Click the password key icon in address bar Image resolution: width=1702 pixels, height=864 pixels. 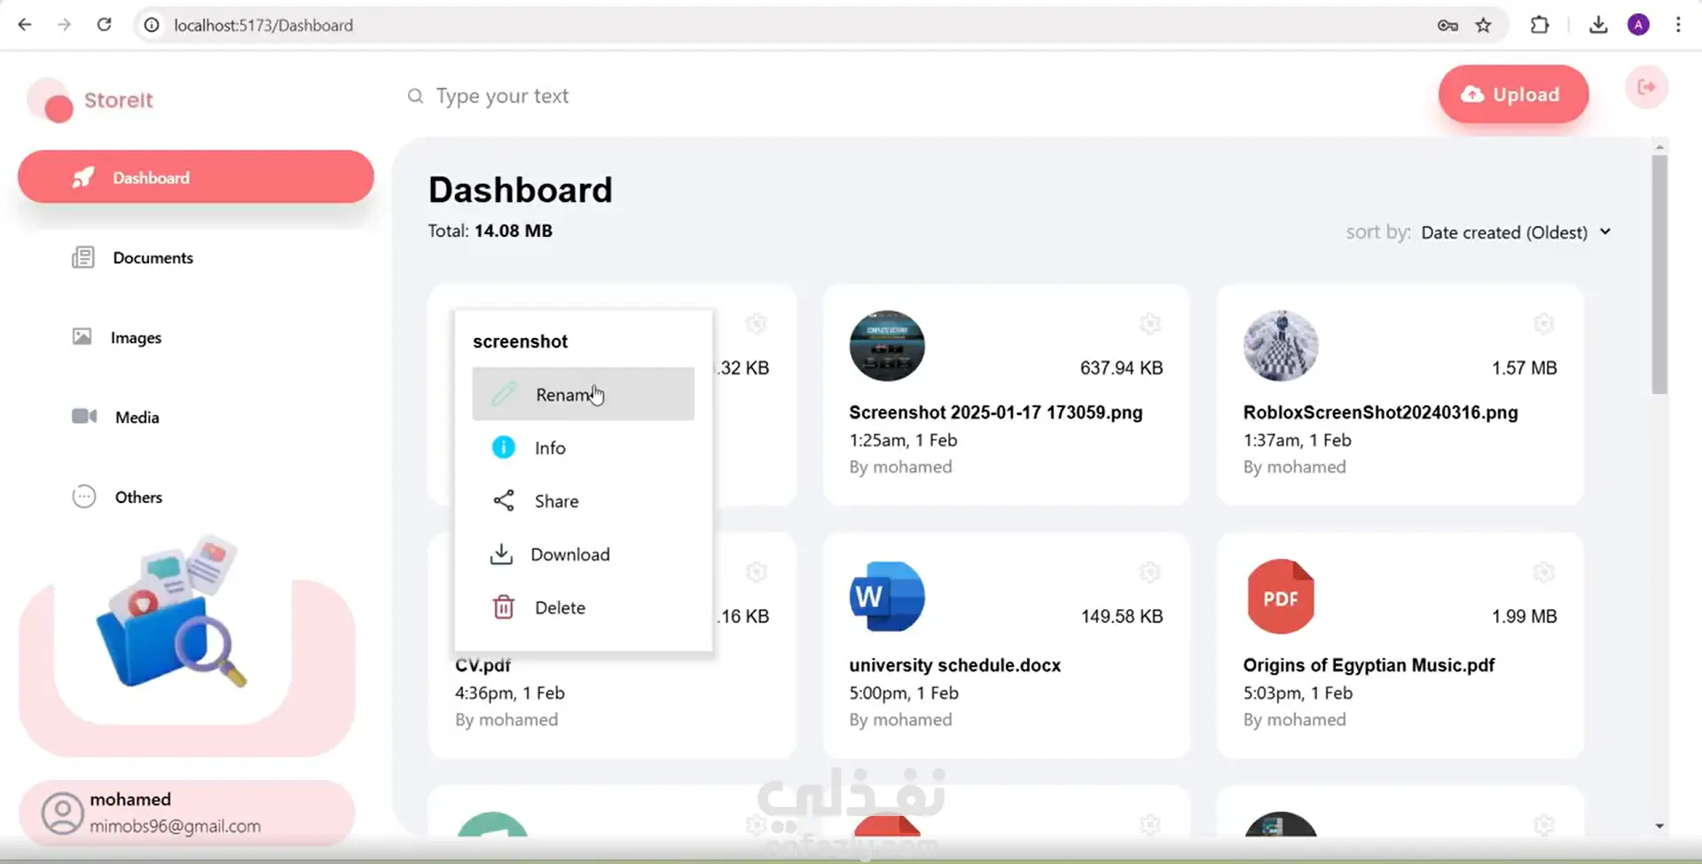tap(1447, 25)
